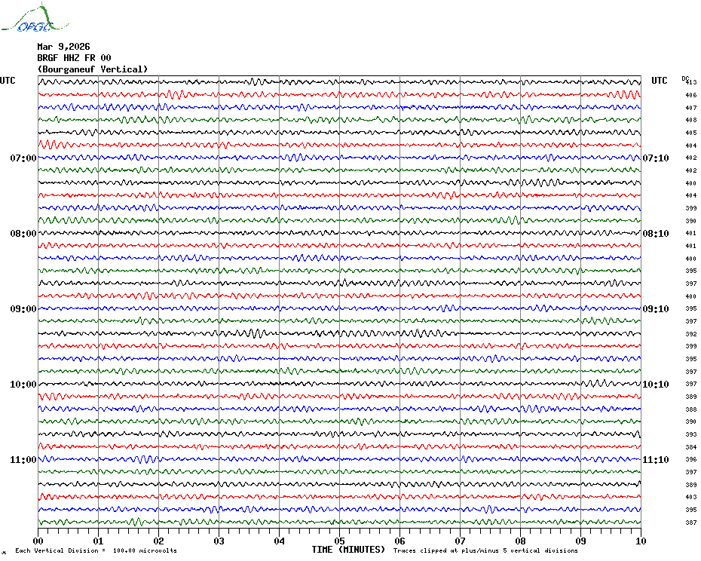Screen dimensions: 701x561
Task: Click minute tick label '07'
Action: pyautogui.click(x=460, y=541)
